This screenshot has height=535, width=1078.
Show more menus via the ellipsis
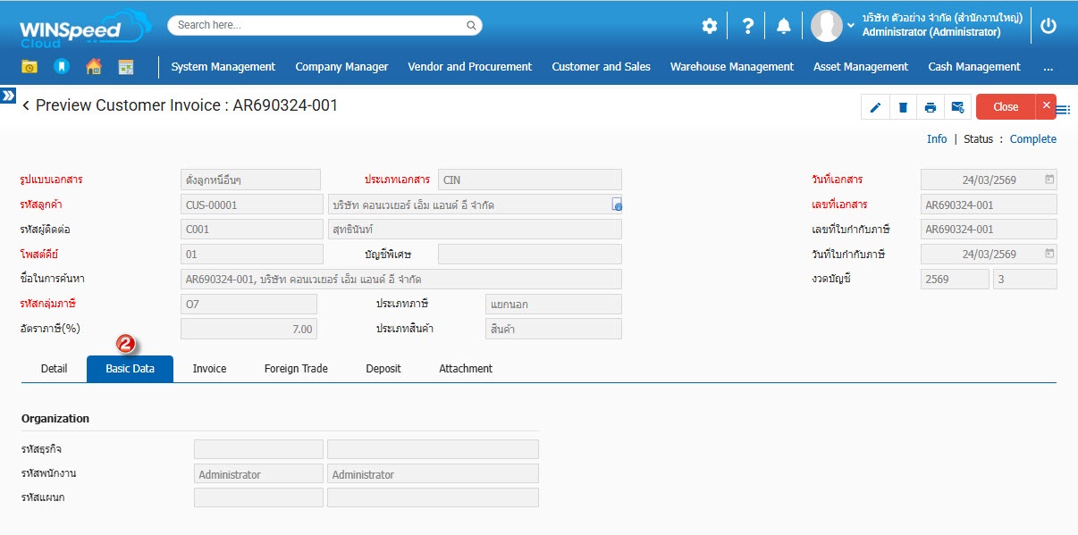(1048, 67)
